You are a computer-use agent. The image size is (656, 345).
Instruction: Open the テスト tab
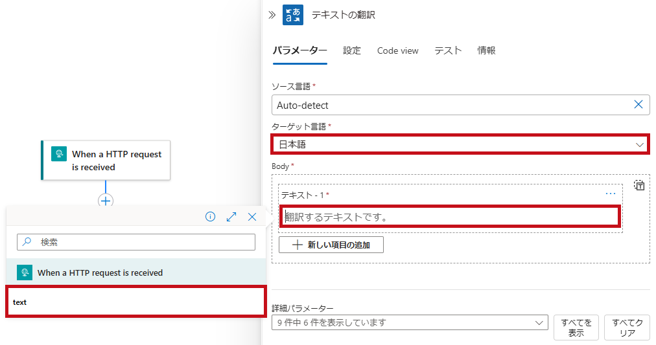pyautogui.click(x=448, y=50)
